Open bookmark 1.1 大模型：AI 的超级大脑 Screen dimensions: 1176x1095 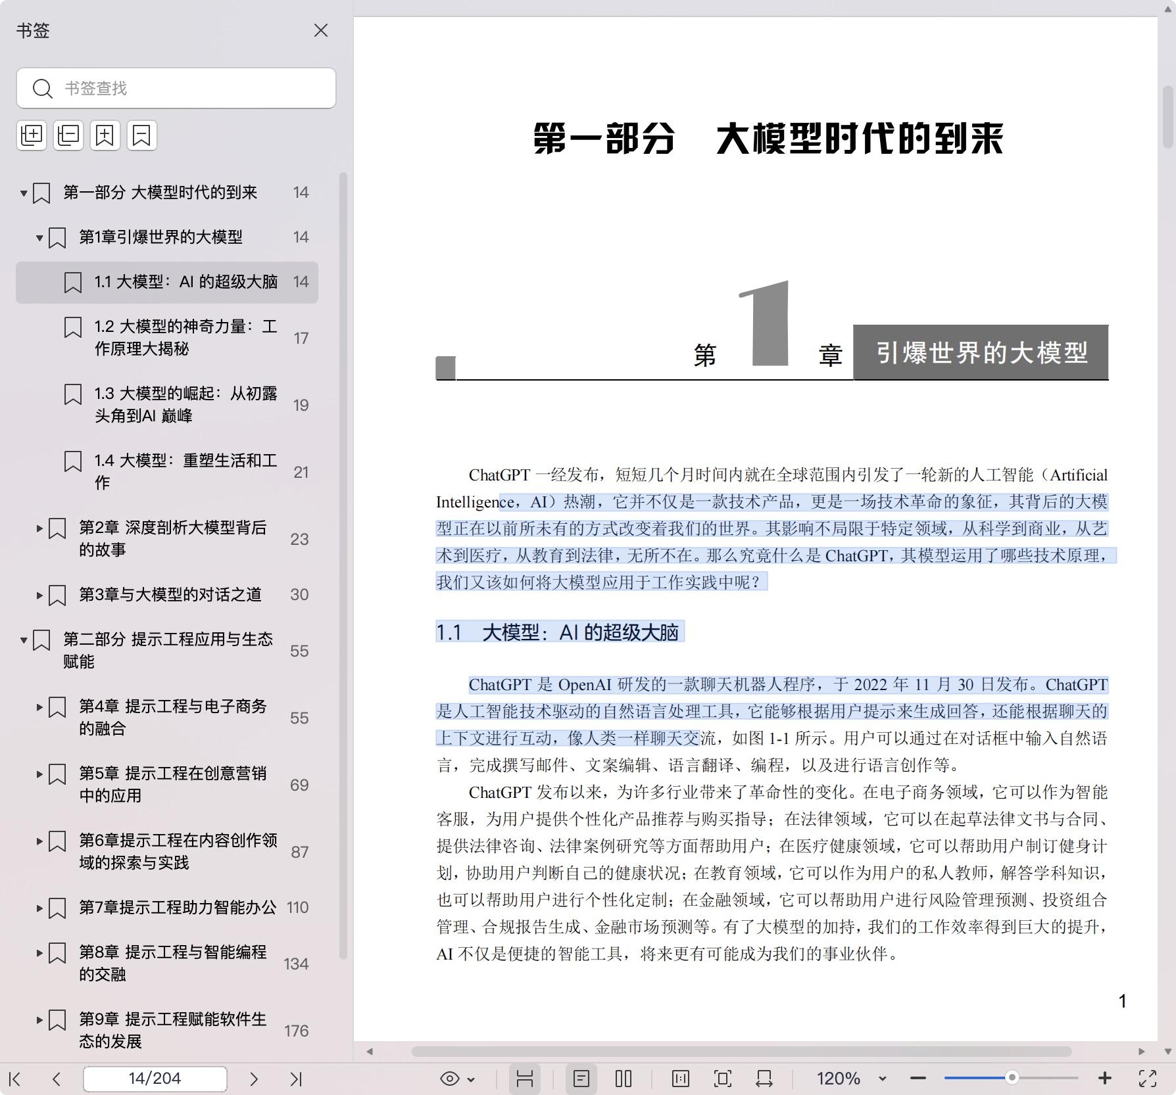(x=167, y=282)
